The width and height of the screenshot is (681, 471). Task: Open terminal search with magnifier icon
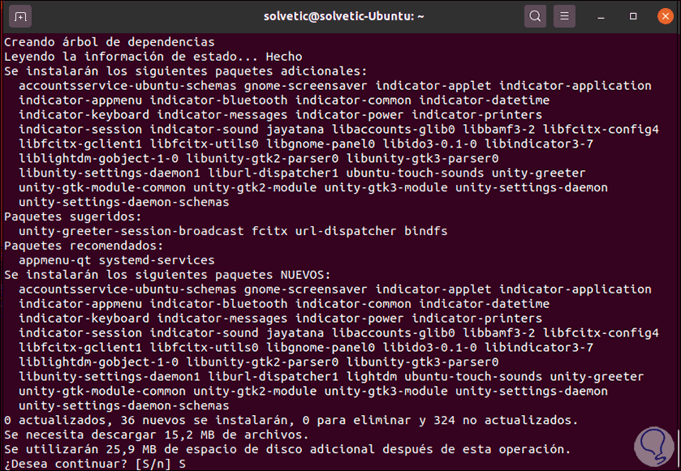coord(535,16)
